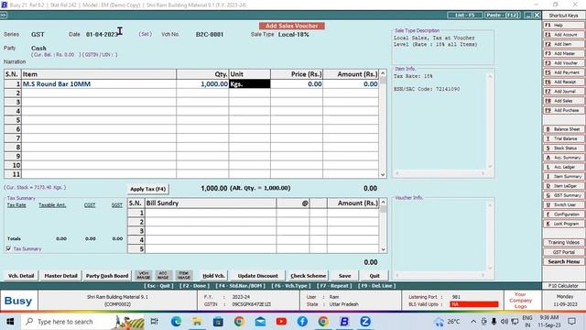
Task: Open the Balance Sheet shortcut
Action: point(564,129)
